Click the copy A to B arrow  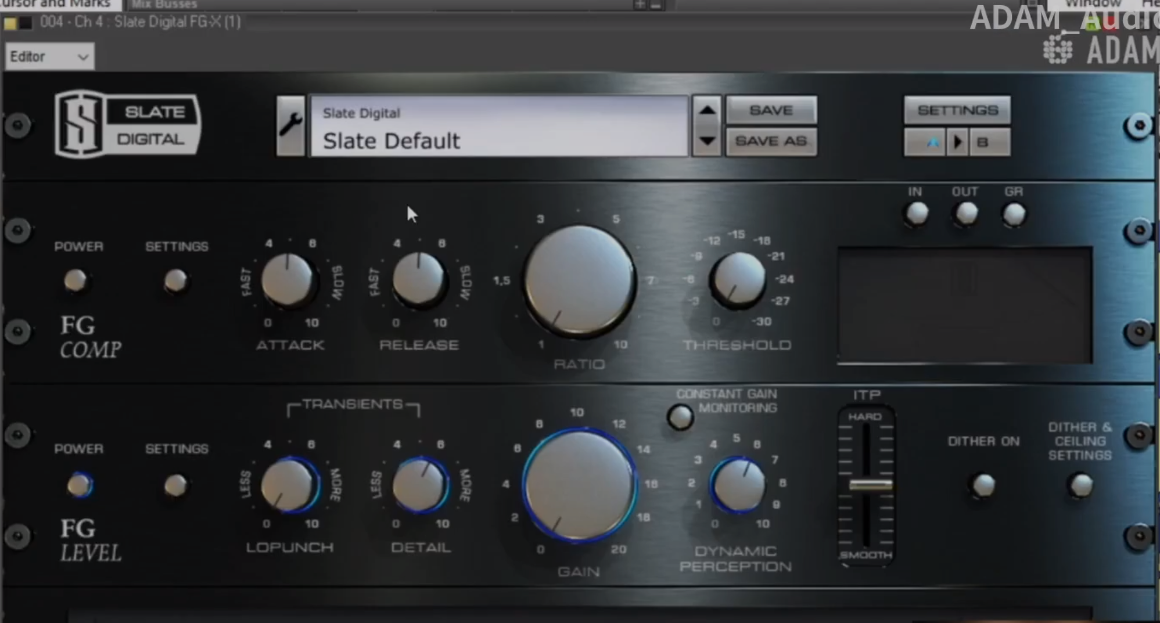tap(958, 142)
